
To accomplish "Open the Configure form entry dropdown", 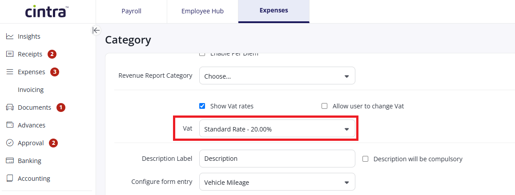I will [277, 182].
